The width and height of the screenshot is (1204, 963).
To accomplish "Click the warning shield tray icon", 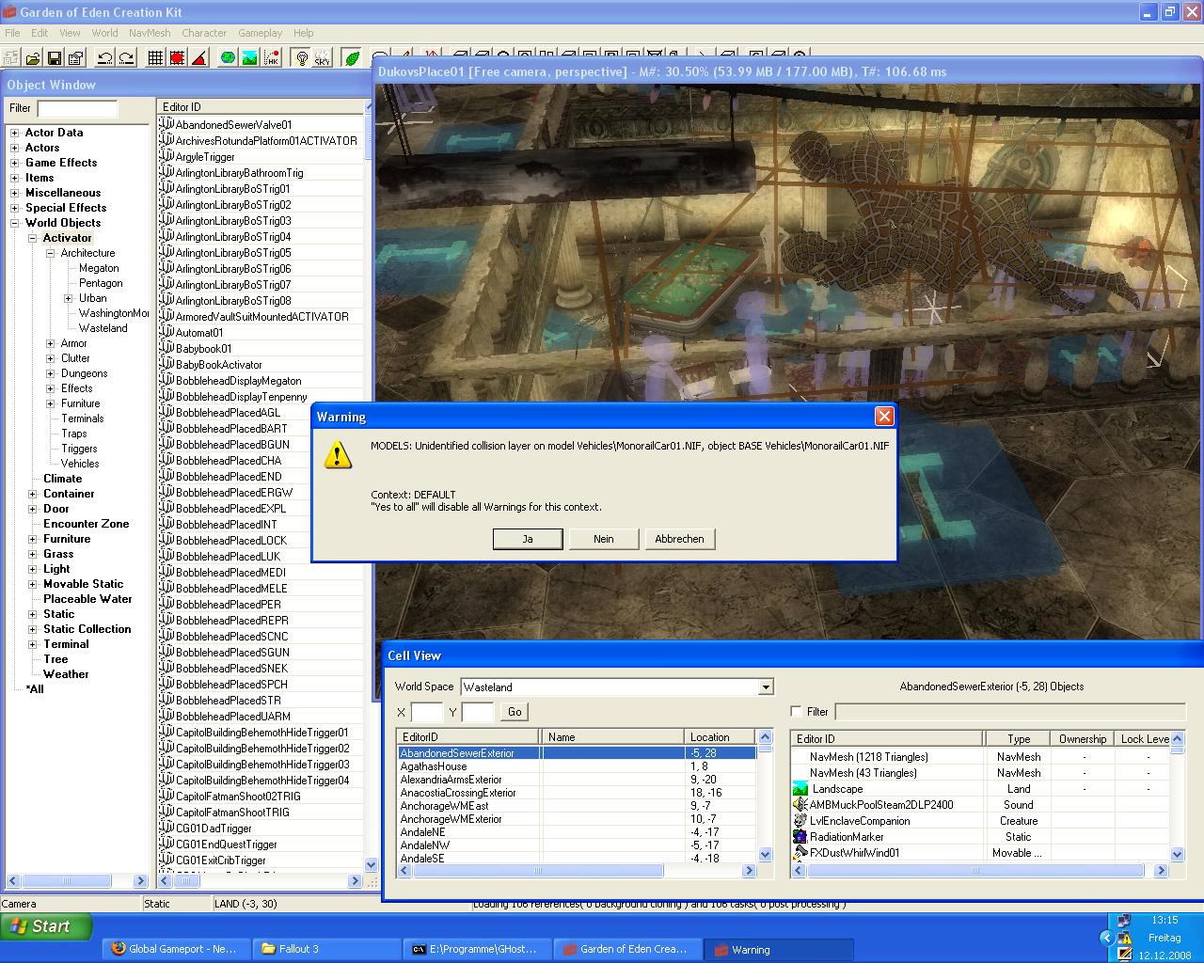I will tap(1123, 939).
